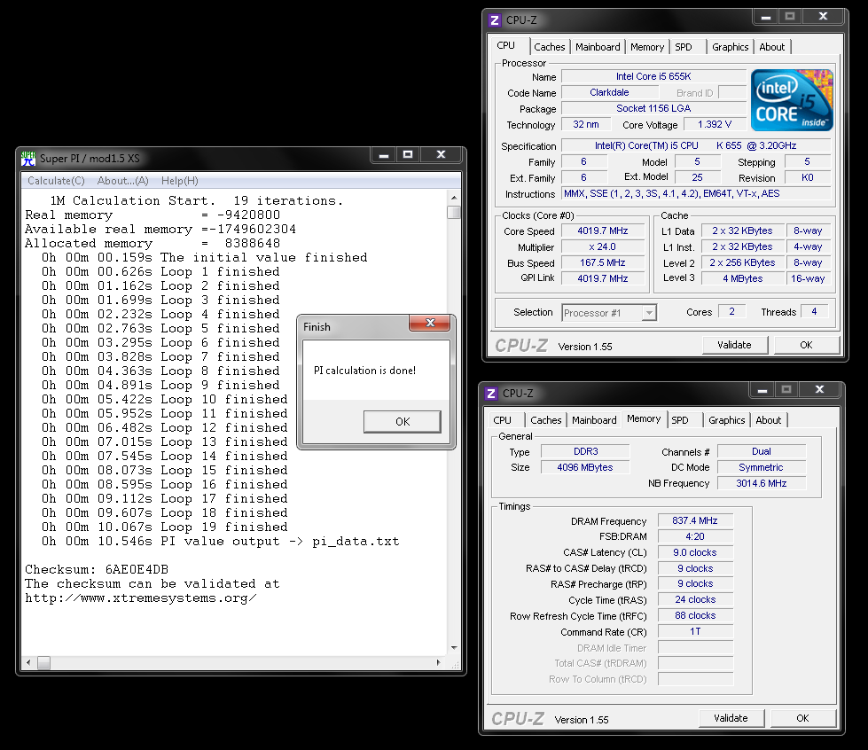Click Validate in upper CPU-Z window

click(x=735, y=345)
